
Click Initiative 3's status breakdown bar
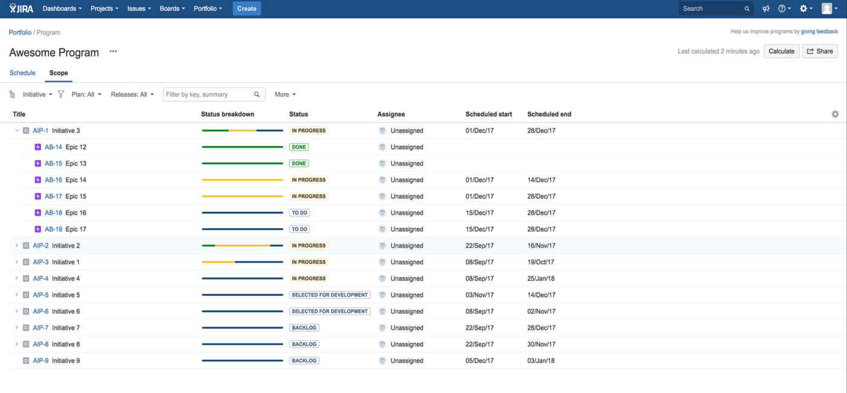click(x=242, y=130)
